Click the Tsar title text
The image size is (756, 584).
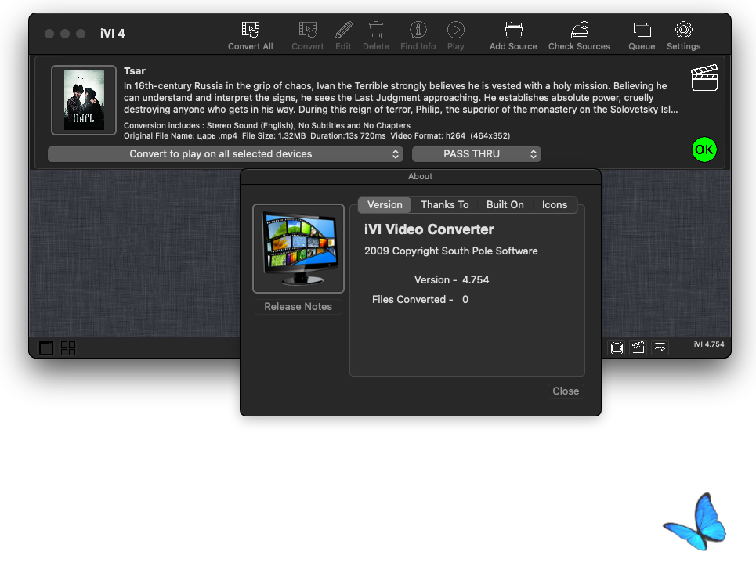(x=135, y=70)
